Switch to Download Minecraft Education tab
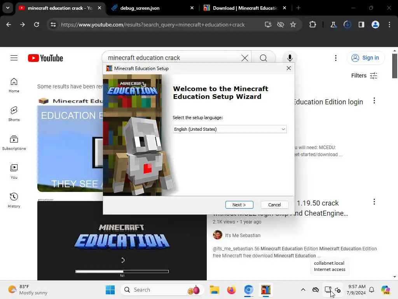398x299 pixels. click(245, 8)
